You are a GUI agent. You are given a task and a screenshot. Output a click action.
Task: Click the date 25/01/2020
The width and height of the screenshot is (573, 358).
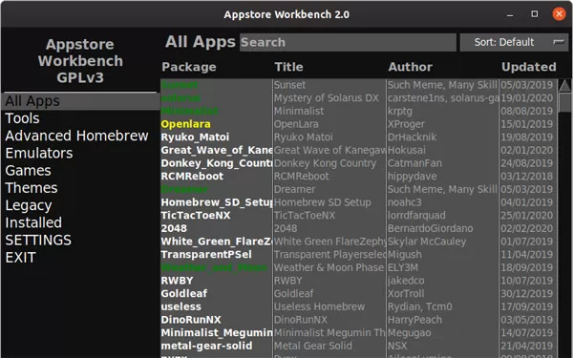(527, 216)
